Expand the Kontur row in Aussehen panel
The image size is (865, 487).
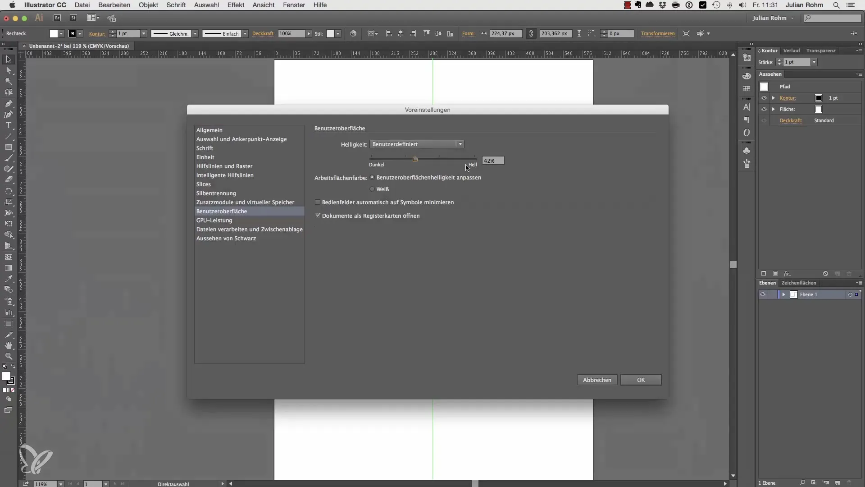774,98
